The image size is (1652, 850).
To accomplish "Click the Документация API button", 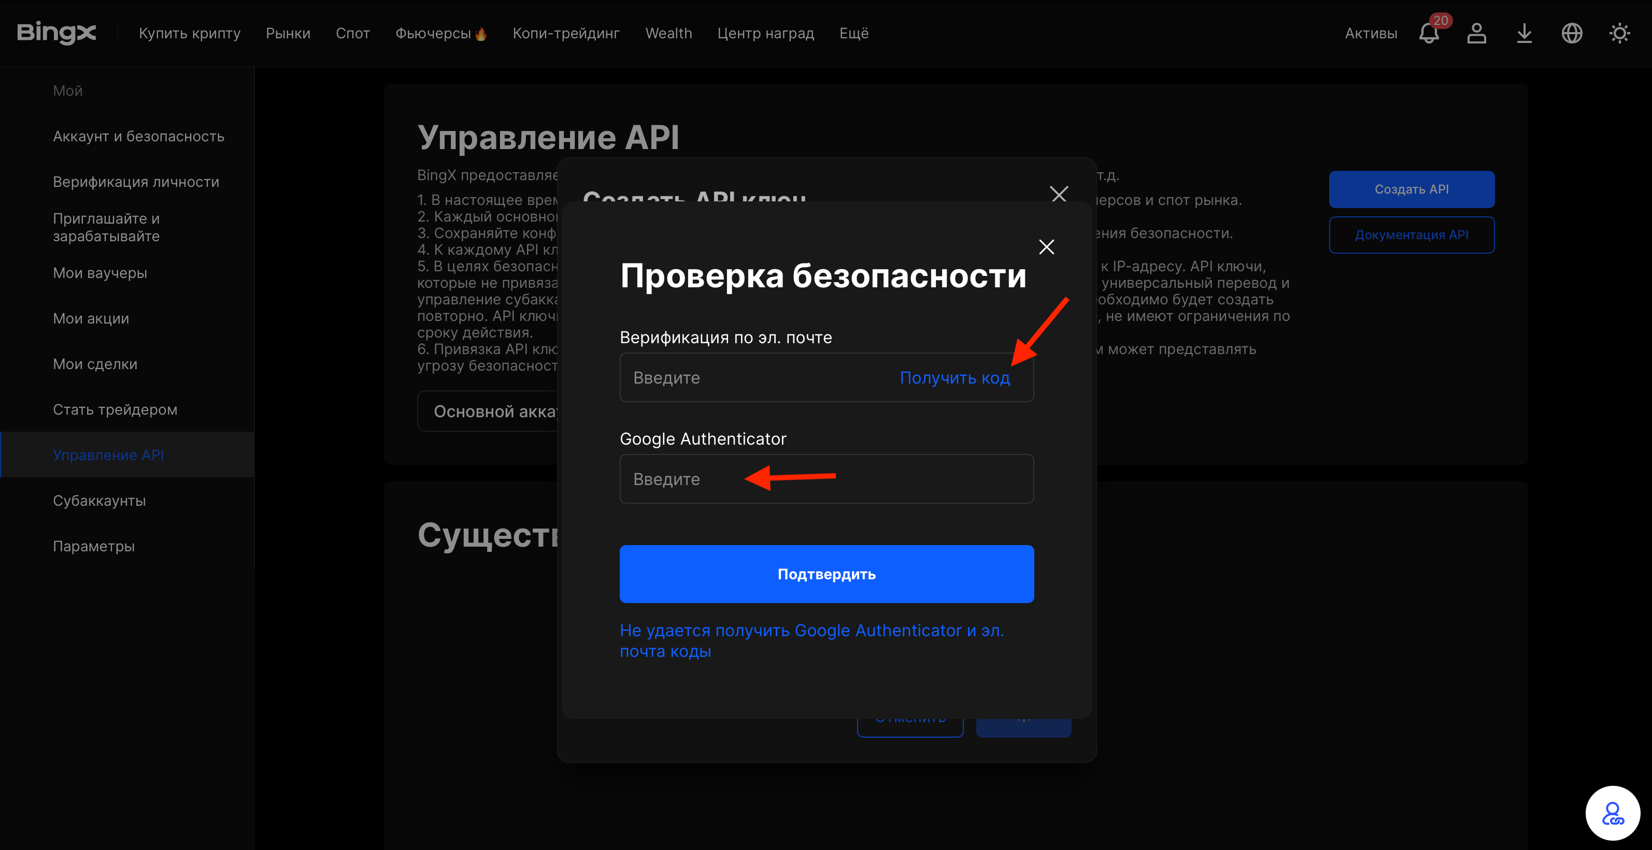I will click(x=1412, y=235).
